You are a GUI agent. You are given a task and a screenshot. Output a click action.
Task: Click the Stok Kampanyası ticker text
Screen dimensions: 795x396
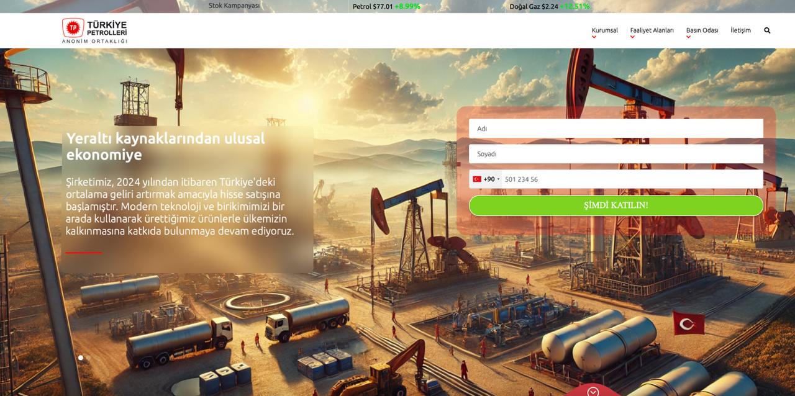pyautogui.click(x=234, y=6)
